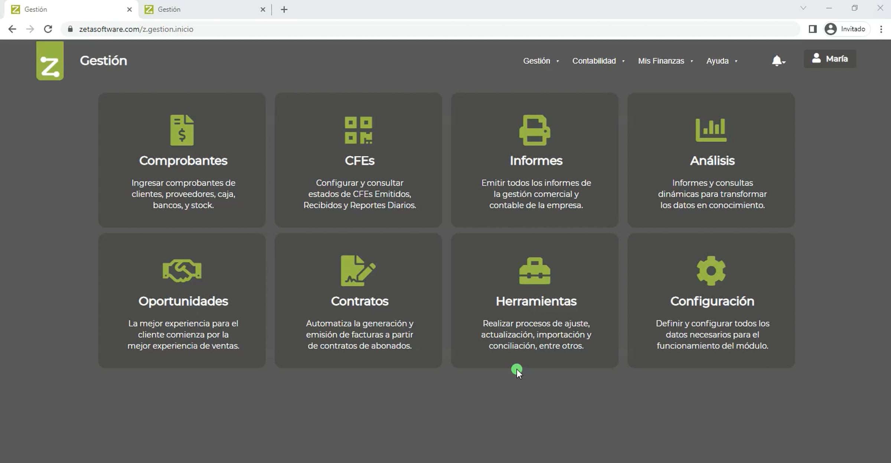Open the Contratos title link

click(359, 301)
